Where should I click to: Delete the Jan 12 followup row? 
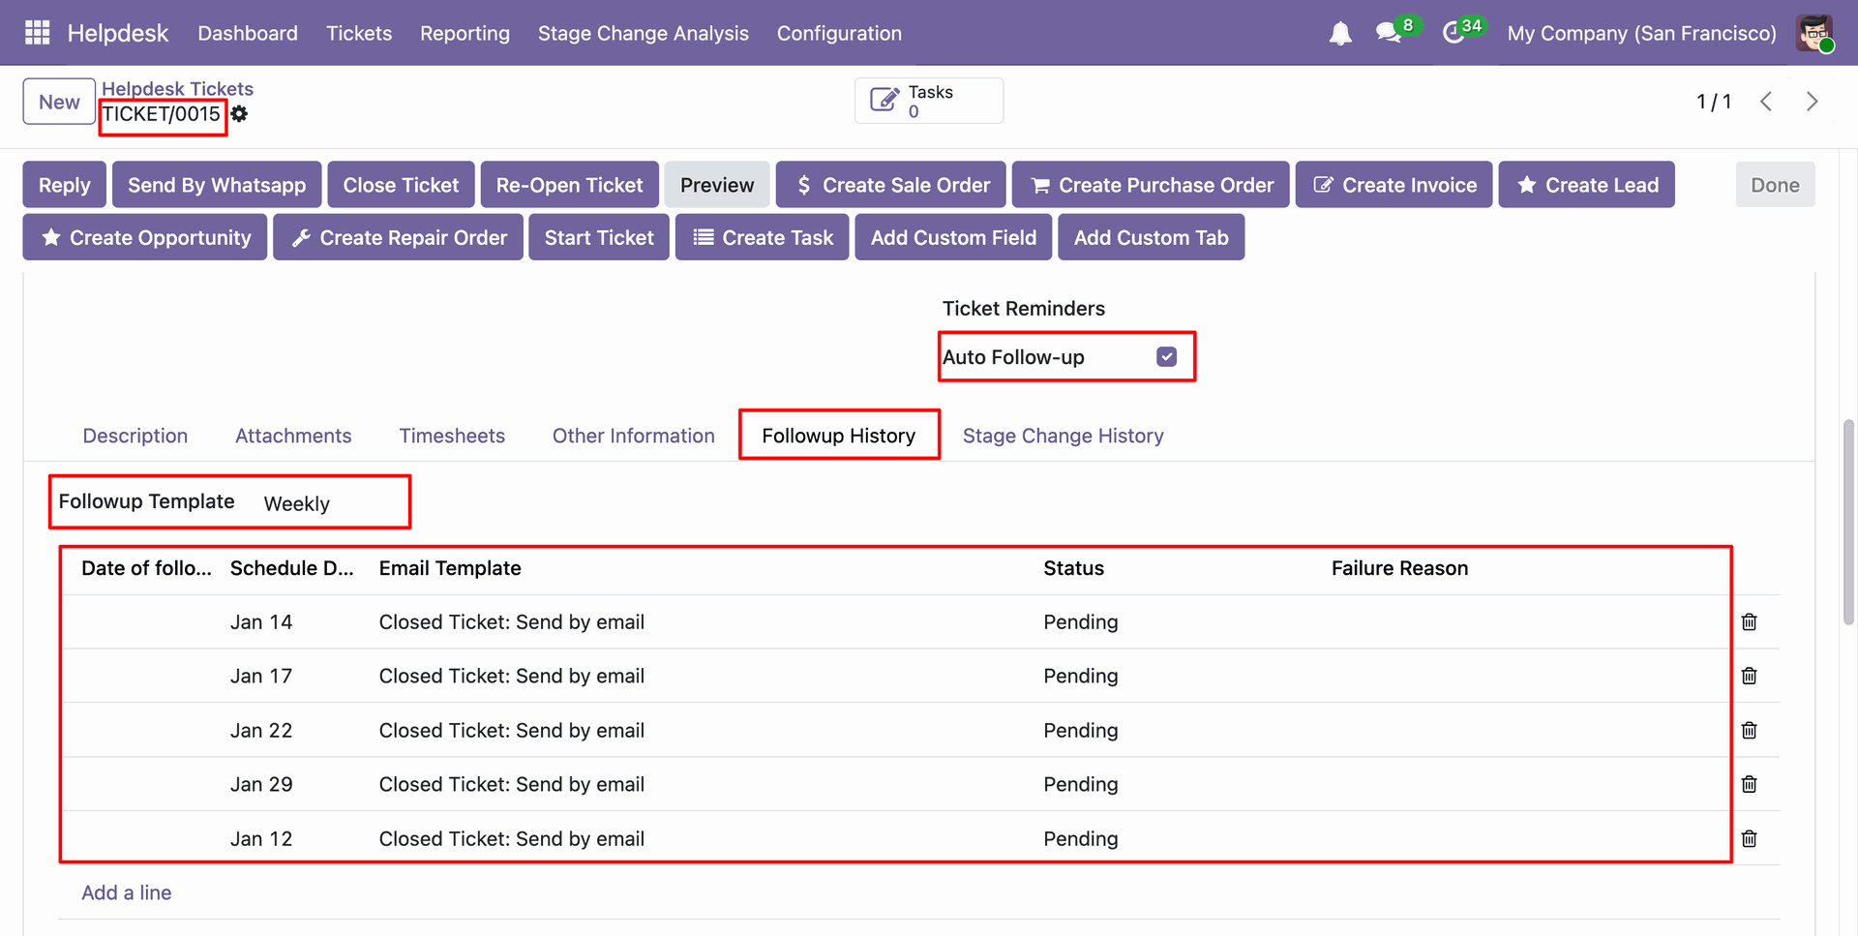pyautogui.click(x=1749, y=839)
